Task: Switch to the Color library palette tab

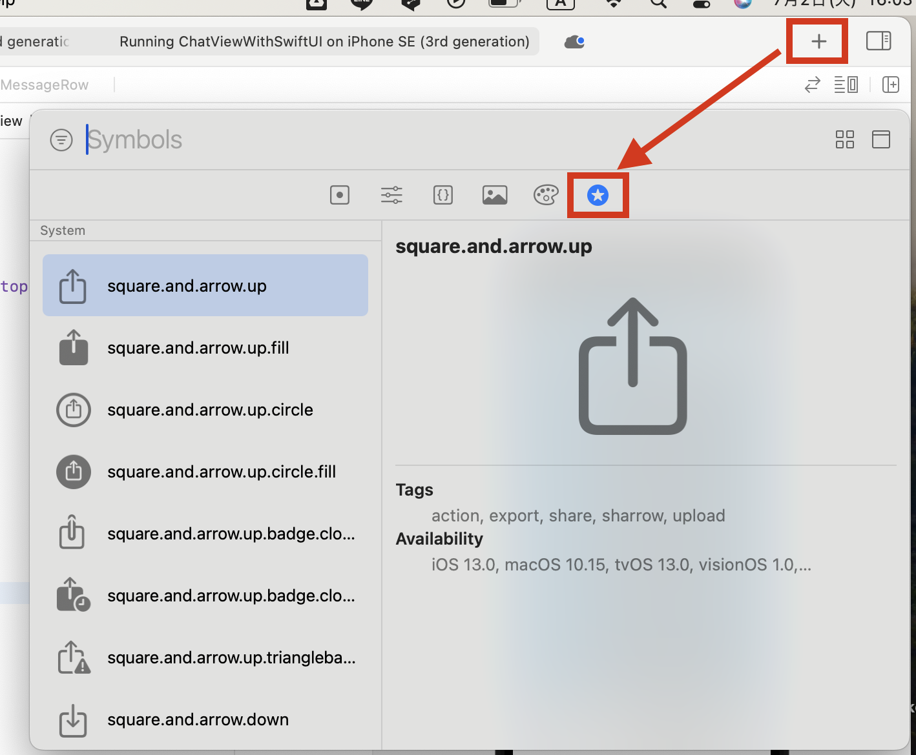Action: (x=546, y=195)
